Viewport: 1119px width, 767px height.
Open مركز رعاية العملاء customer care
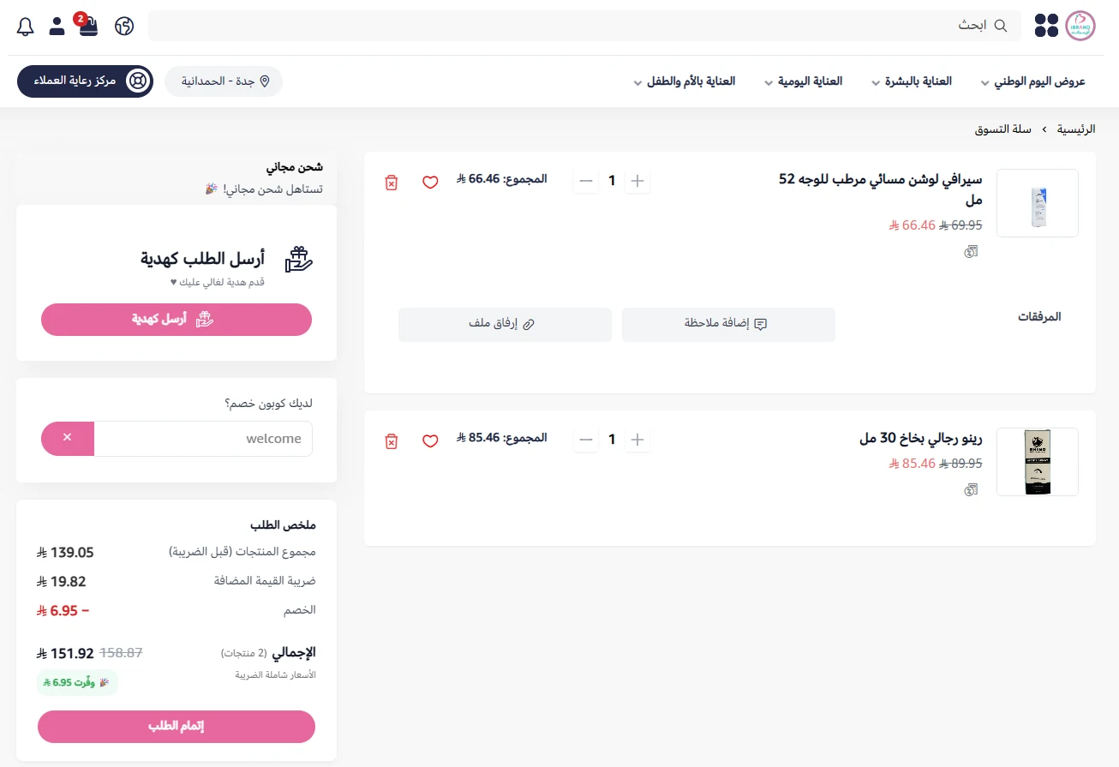click(85, 81)
